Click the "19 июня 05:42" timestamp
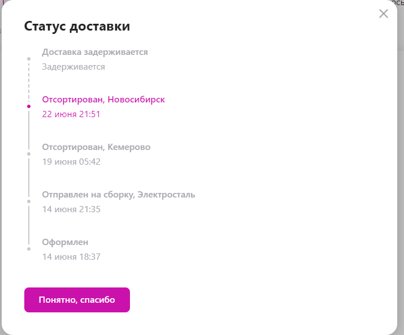 pos(71,162)
